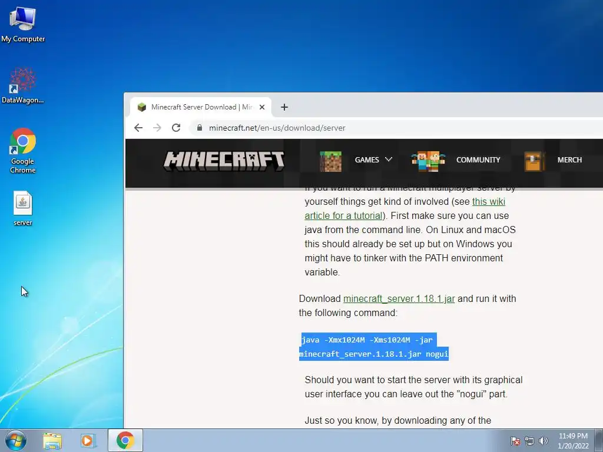Launch Windows Media Player from taskbar
Image resolution: width=603 pixels, height=452 pixels.
[88, 441]
